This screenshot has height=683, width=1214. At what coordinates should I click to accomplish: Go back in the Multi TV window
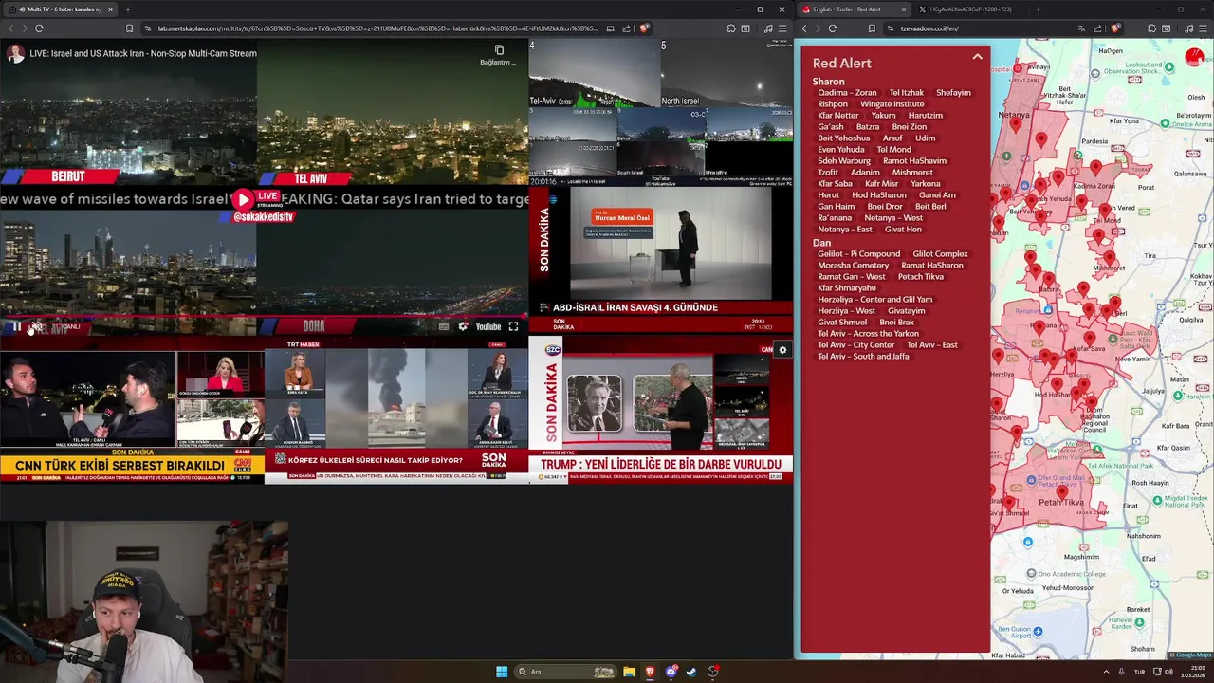pos(11,28)
